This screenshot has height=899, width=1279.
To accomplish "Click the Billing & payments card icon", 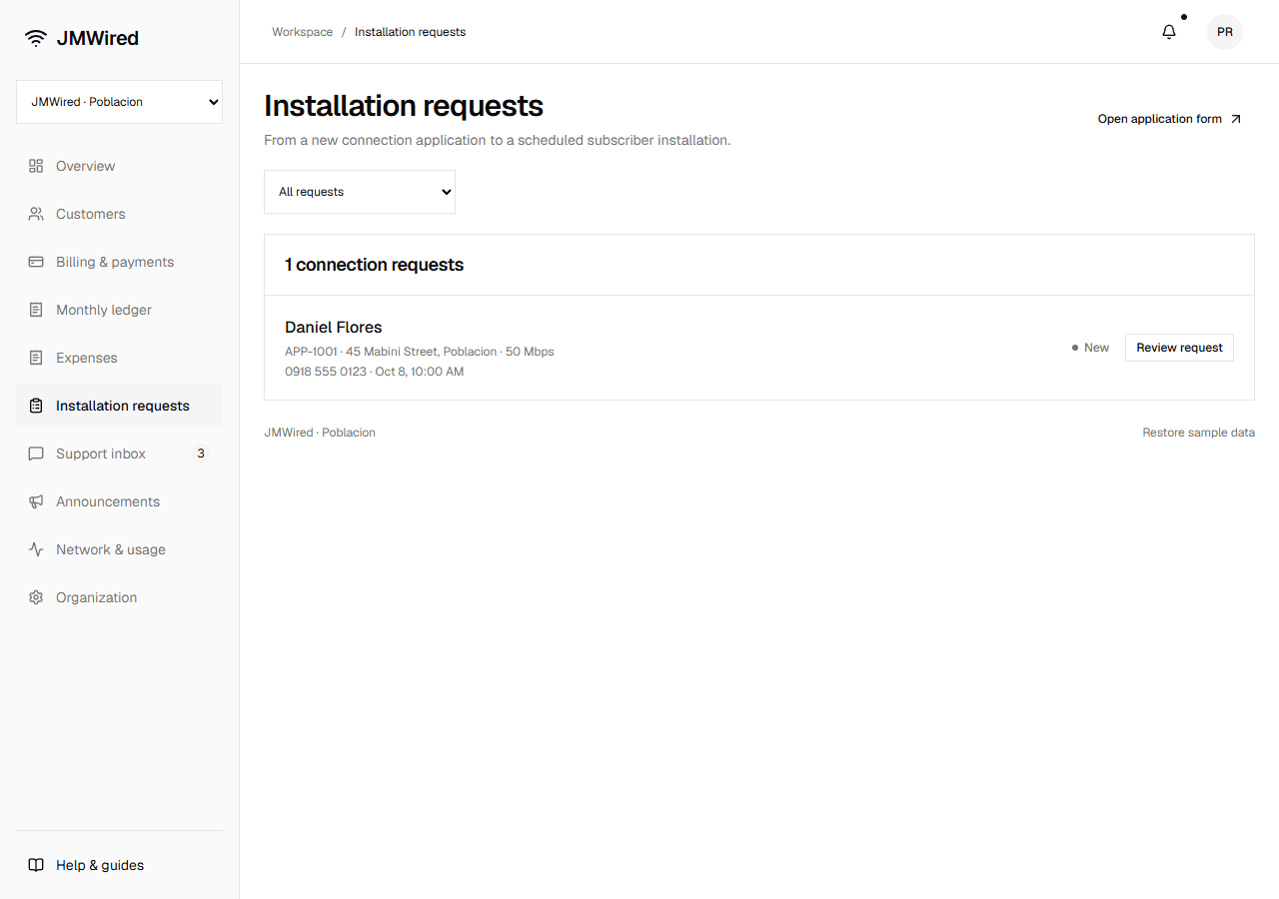I will click(x=36, y=262).
